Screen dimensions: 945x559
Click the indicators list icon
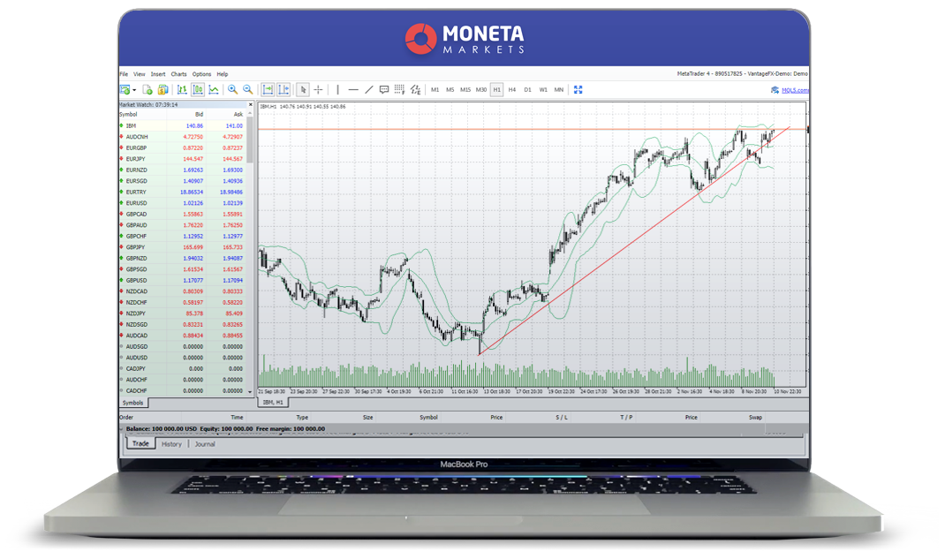coord(415,90)
